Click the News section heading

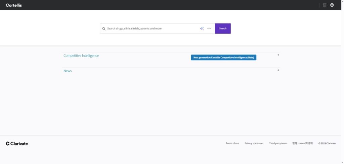coord(68,71)
